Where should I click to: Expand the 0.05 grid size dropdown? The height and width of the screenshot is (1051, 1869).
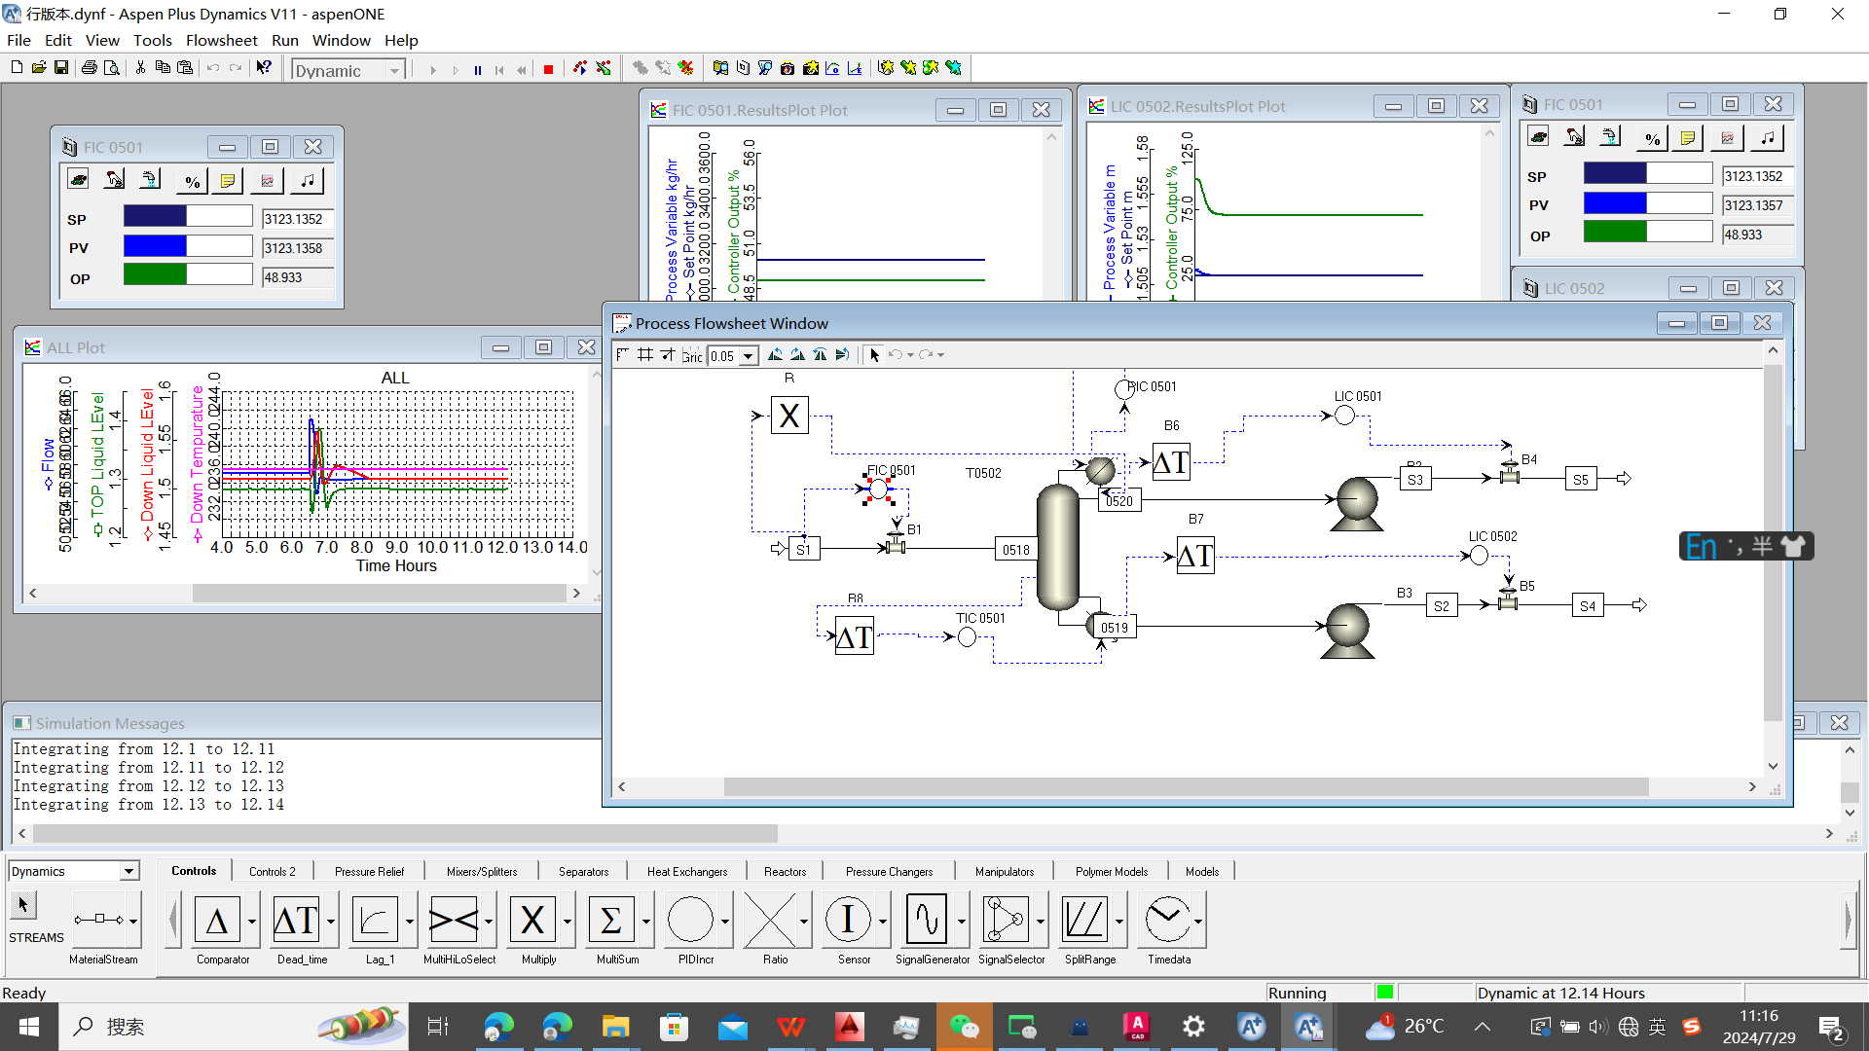point(748,357)
